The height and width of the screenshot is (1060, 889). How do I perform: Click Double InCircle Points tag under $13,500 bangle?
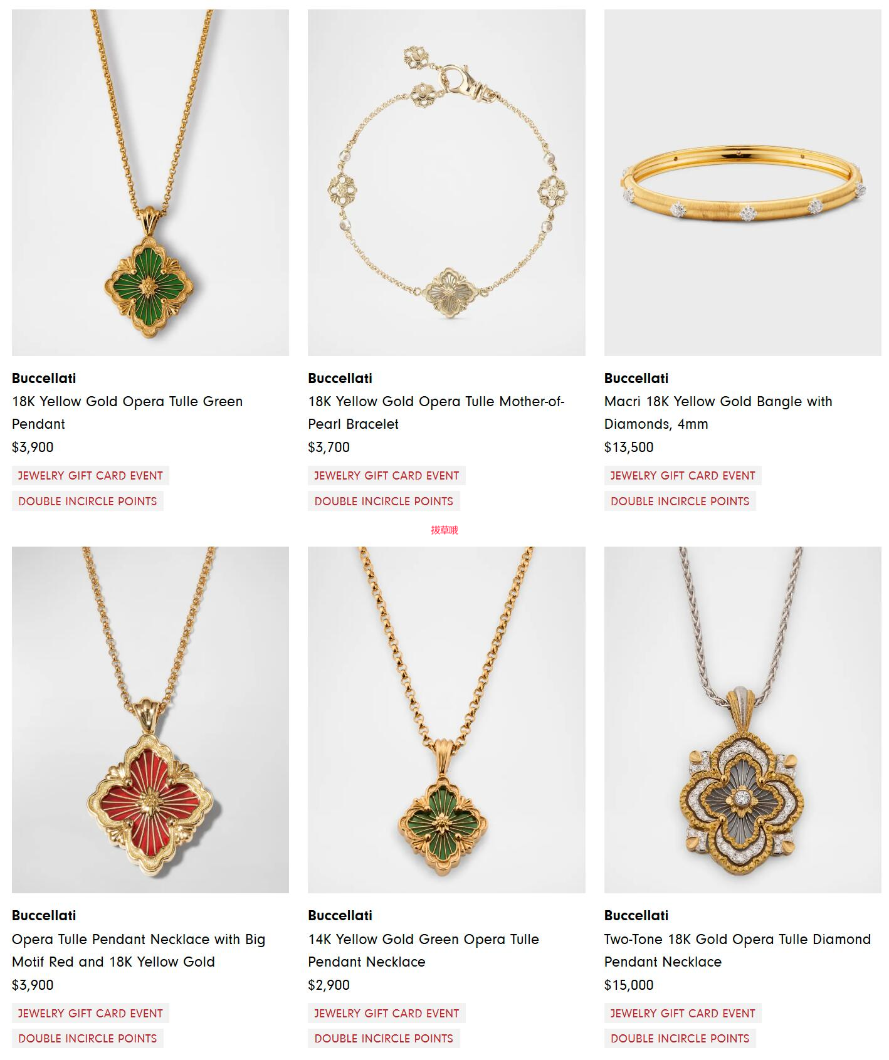pos(680,501)
